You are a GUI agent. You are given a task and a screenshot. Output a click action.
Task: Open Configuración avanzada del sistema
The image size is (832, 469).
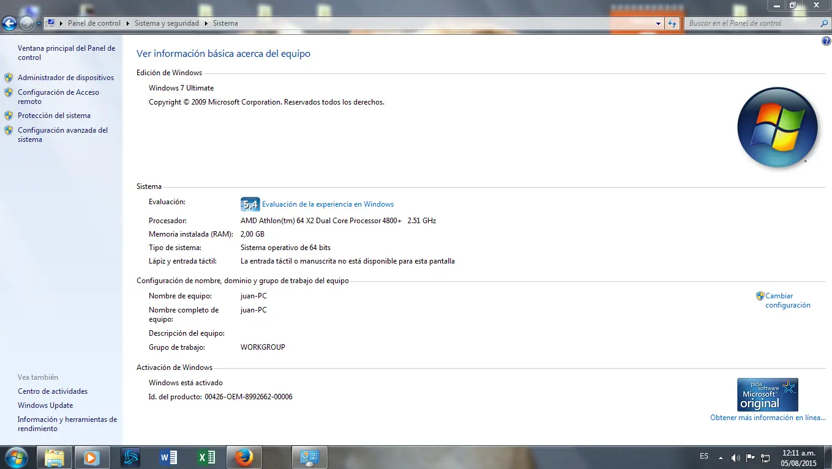tap(62, 135)
